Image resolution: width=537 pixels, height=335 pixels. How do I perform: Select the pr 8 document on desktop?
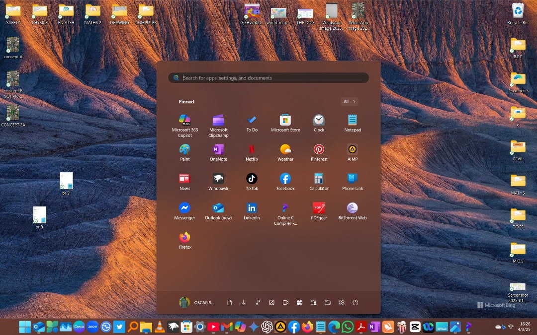tap(39, 218)
